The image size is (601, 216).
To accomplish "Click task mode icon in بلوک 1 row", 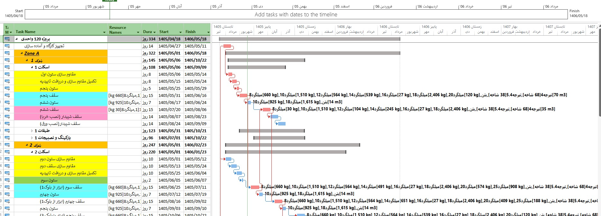I will tap(7, 60).
